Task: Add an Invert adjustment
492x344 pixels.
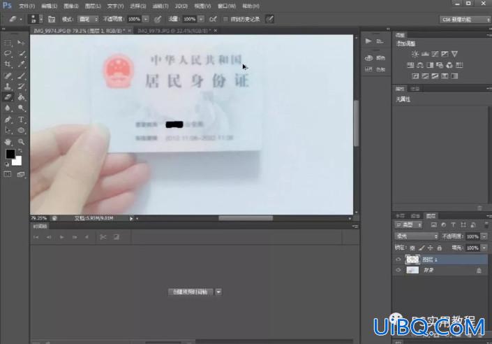Action: coord(415,76)
